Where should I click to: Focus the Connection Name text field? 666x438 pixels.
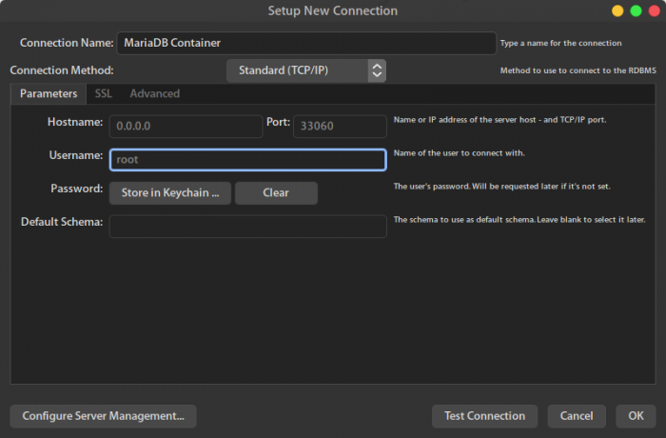pos(305,43)
